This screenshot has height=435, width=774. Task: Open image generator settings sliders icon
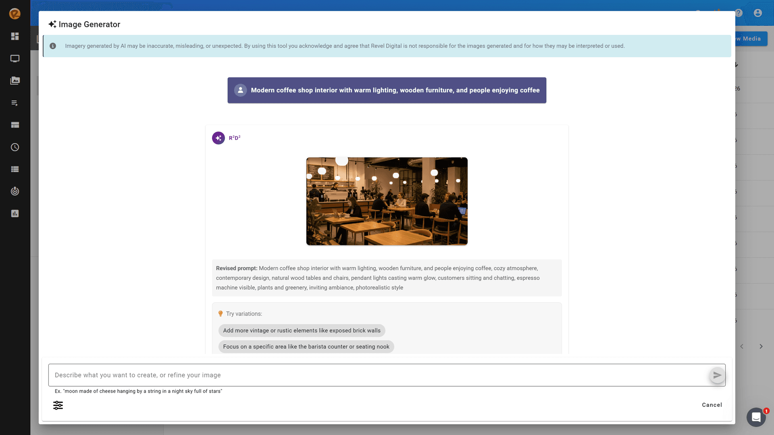point(58,405)
